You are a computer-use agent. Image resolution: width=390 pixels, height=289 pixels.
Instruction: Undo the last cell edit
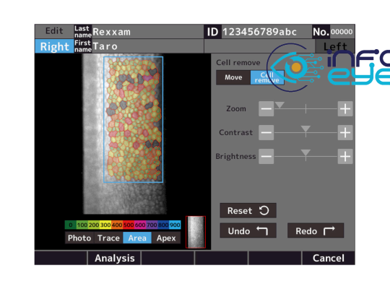pyautogui.click(x=248, y=230)
